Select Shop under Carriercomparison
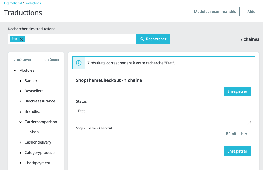The width and height of the screenshot is (263, 170). 34,132
